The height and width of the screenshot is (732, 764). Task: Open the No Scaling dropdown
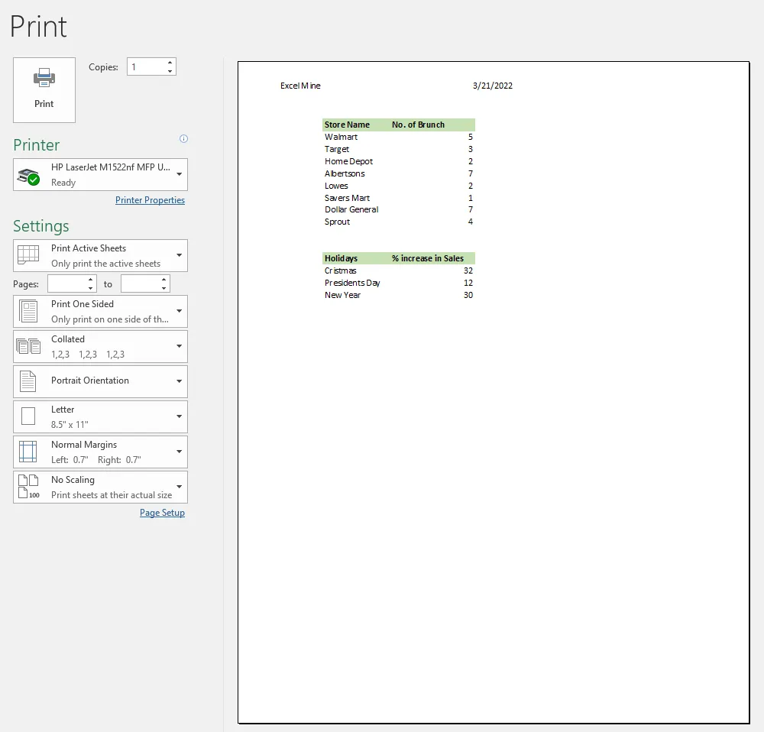click(100, 487)
